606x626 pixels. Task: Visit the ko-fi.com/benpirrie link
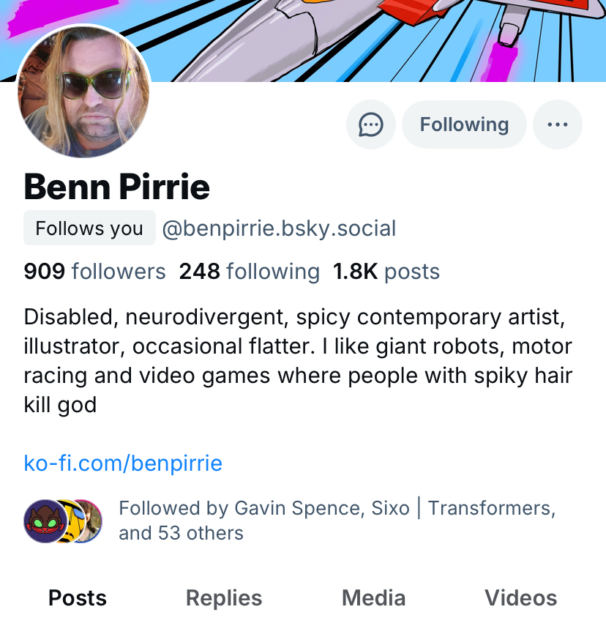[123, 463]
